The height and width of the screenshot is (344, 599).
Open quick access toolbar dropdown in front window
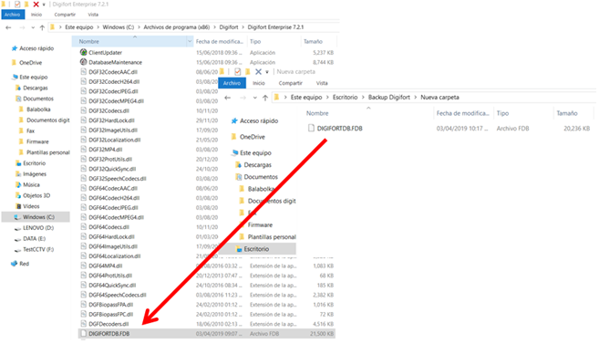click(267, 72)
